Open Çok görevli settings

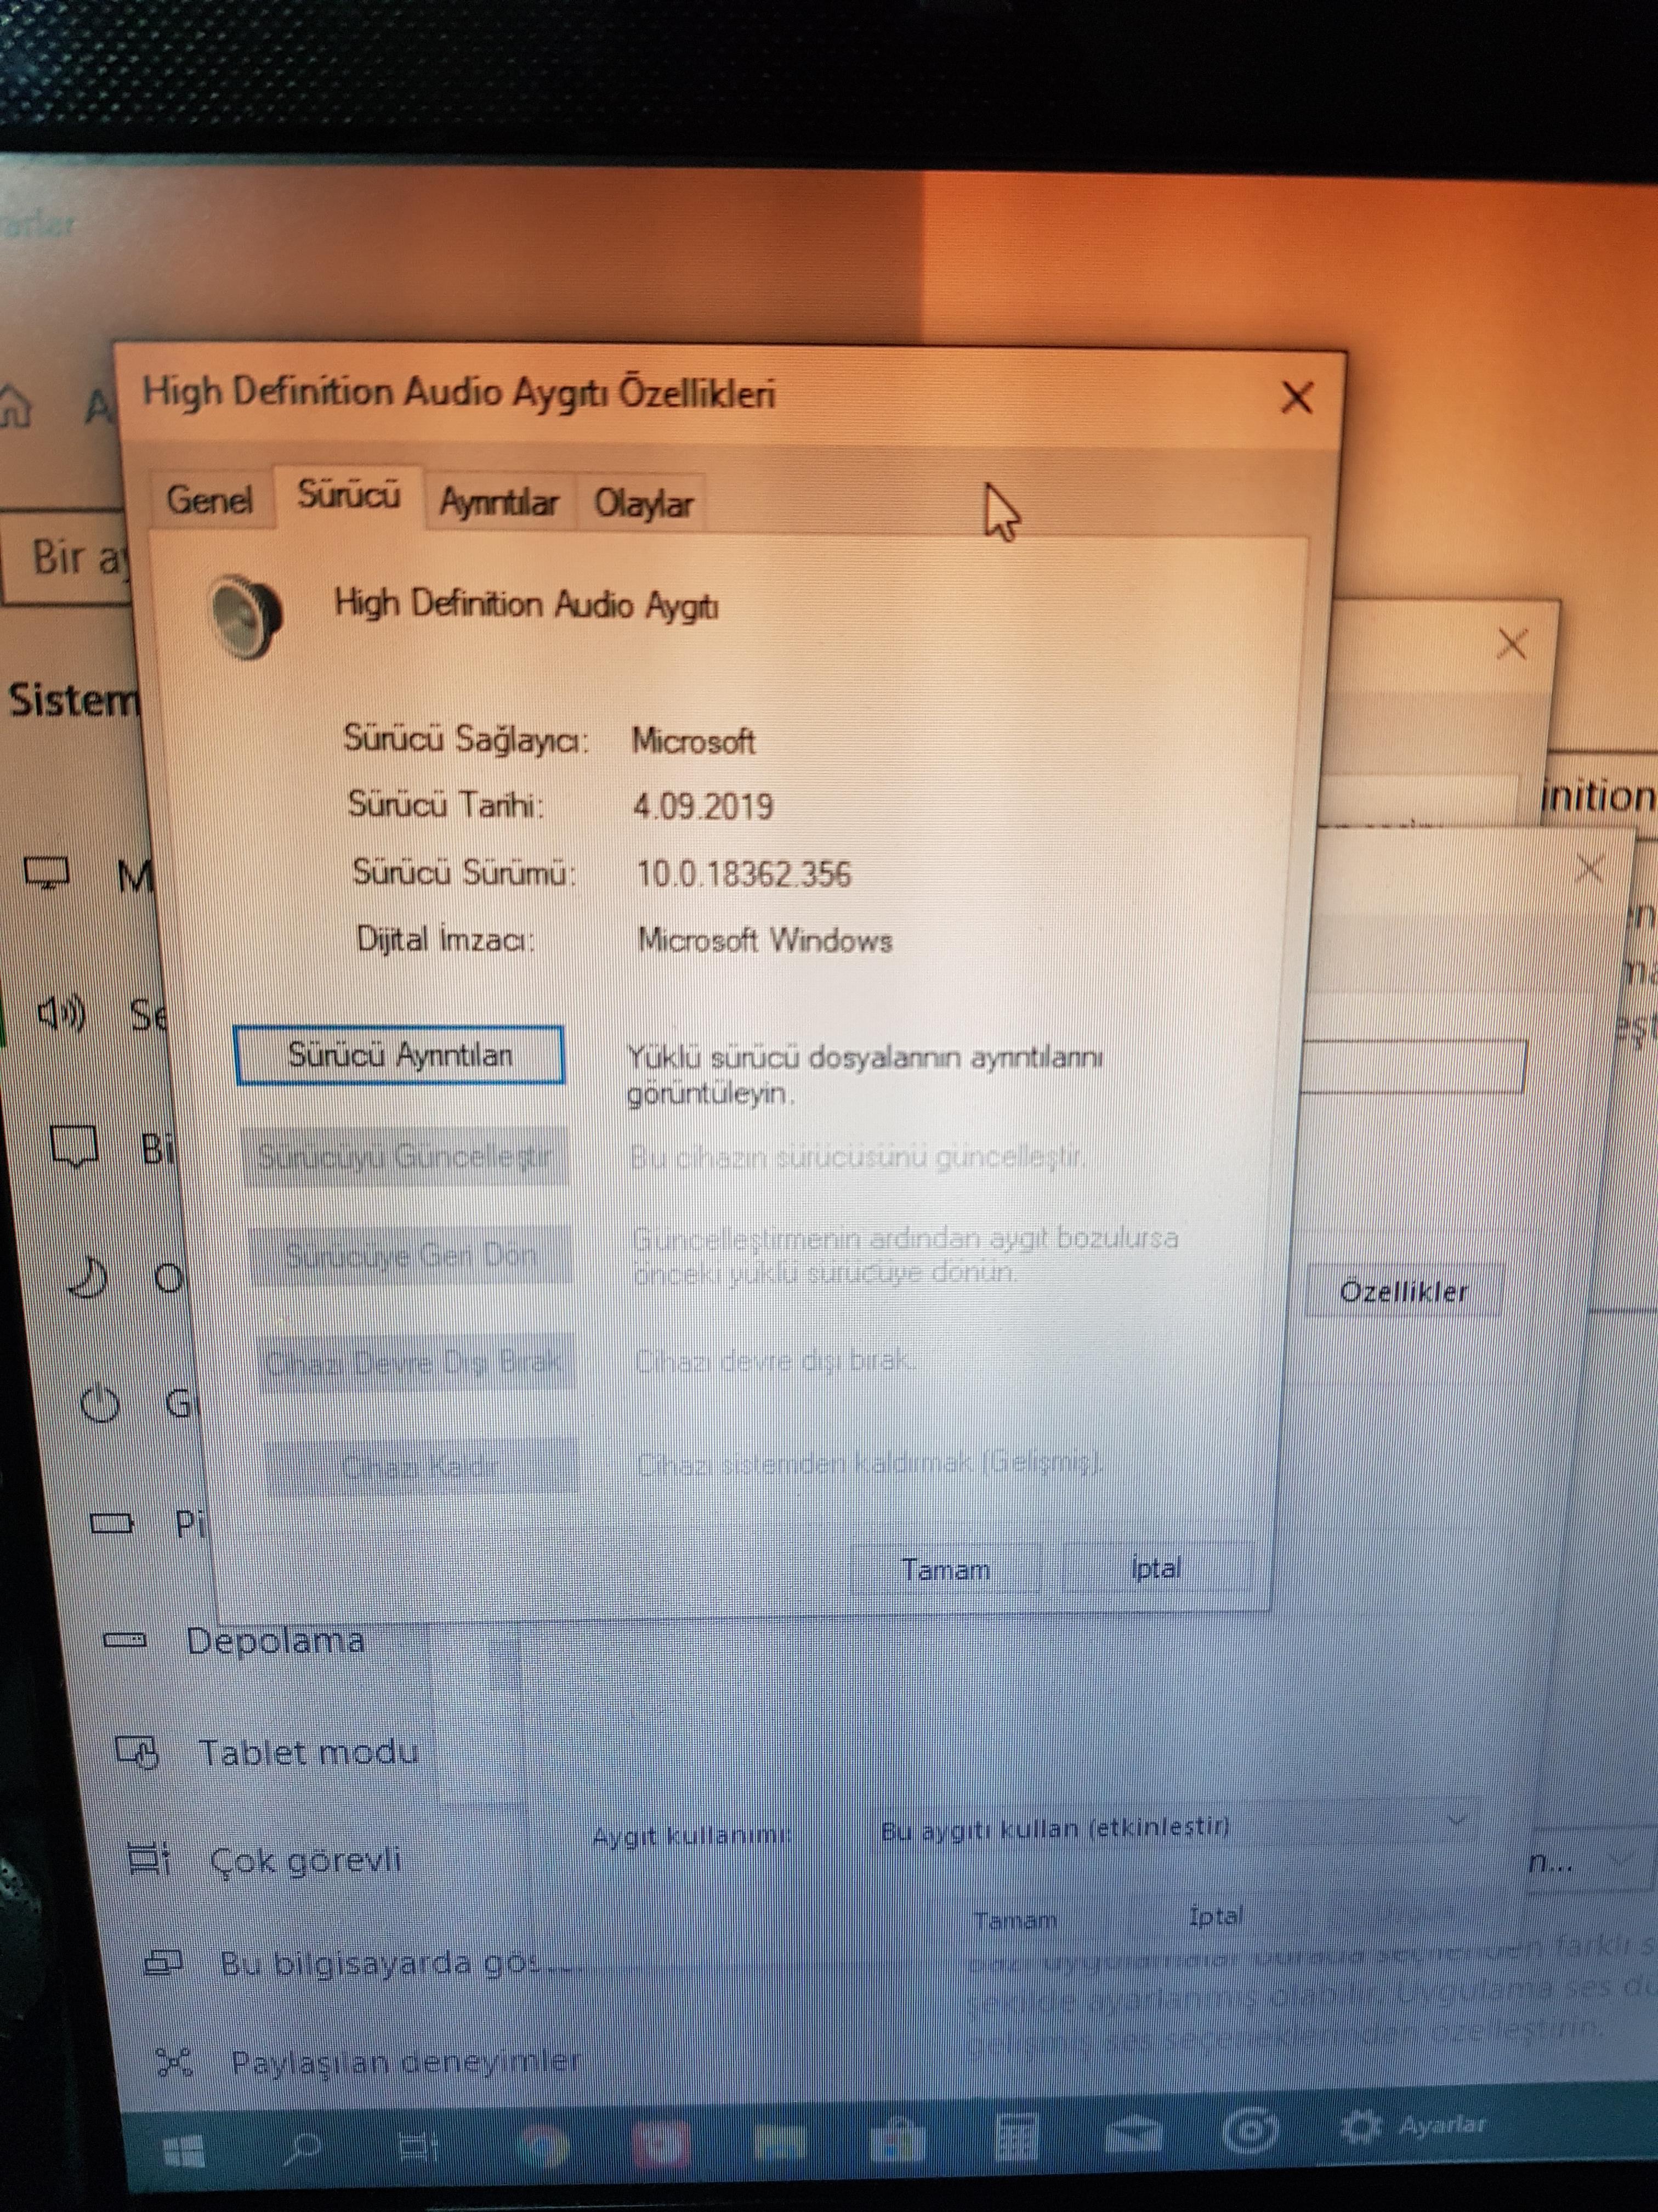[266, 1860]
